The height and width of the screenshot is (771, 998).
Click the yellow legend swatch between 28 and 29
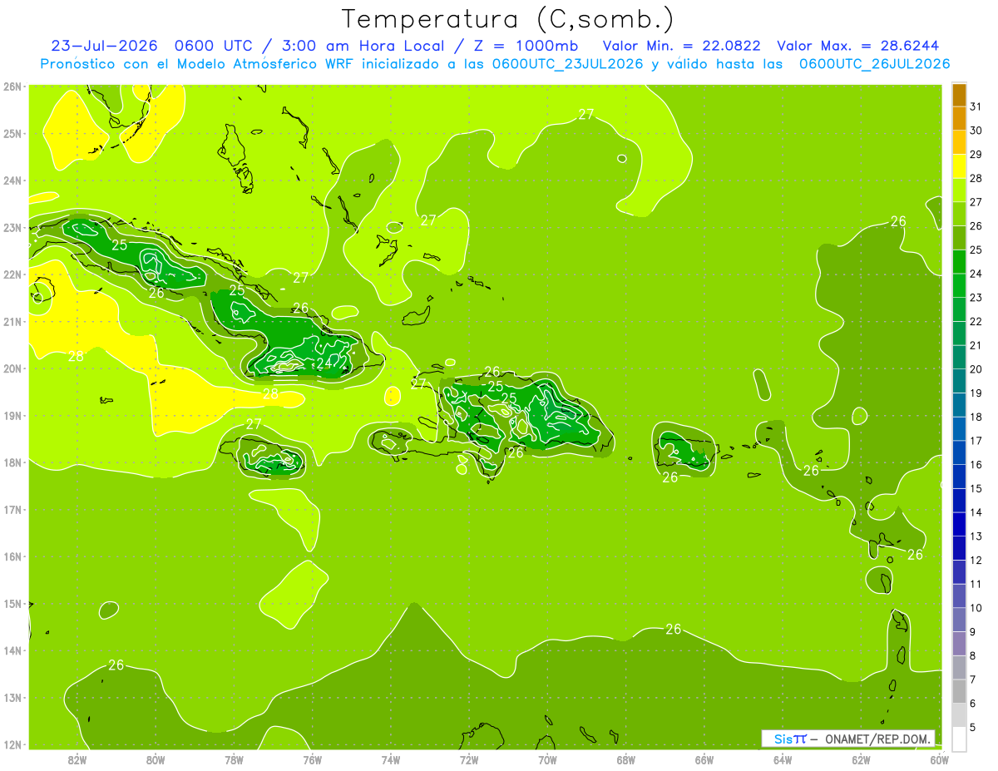[x=959, y=166]
